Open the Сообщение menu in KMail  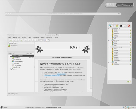point(36,37)
